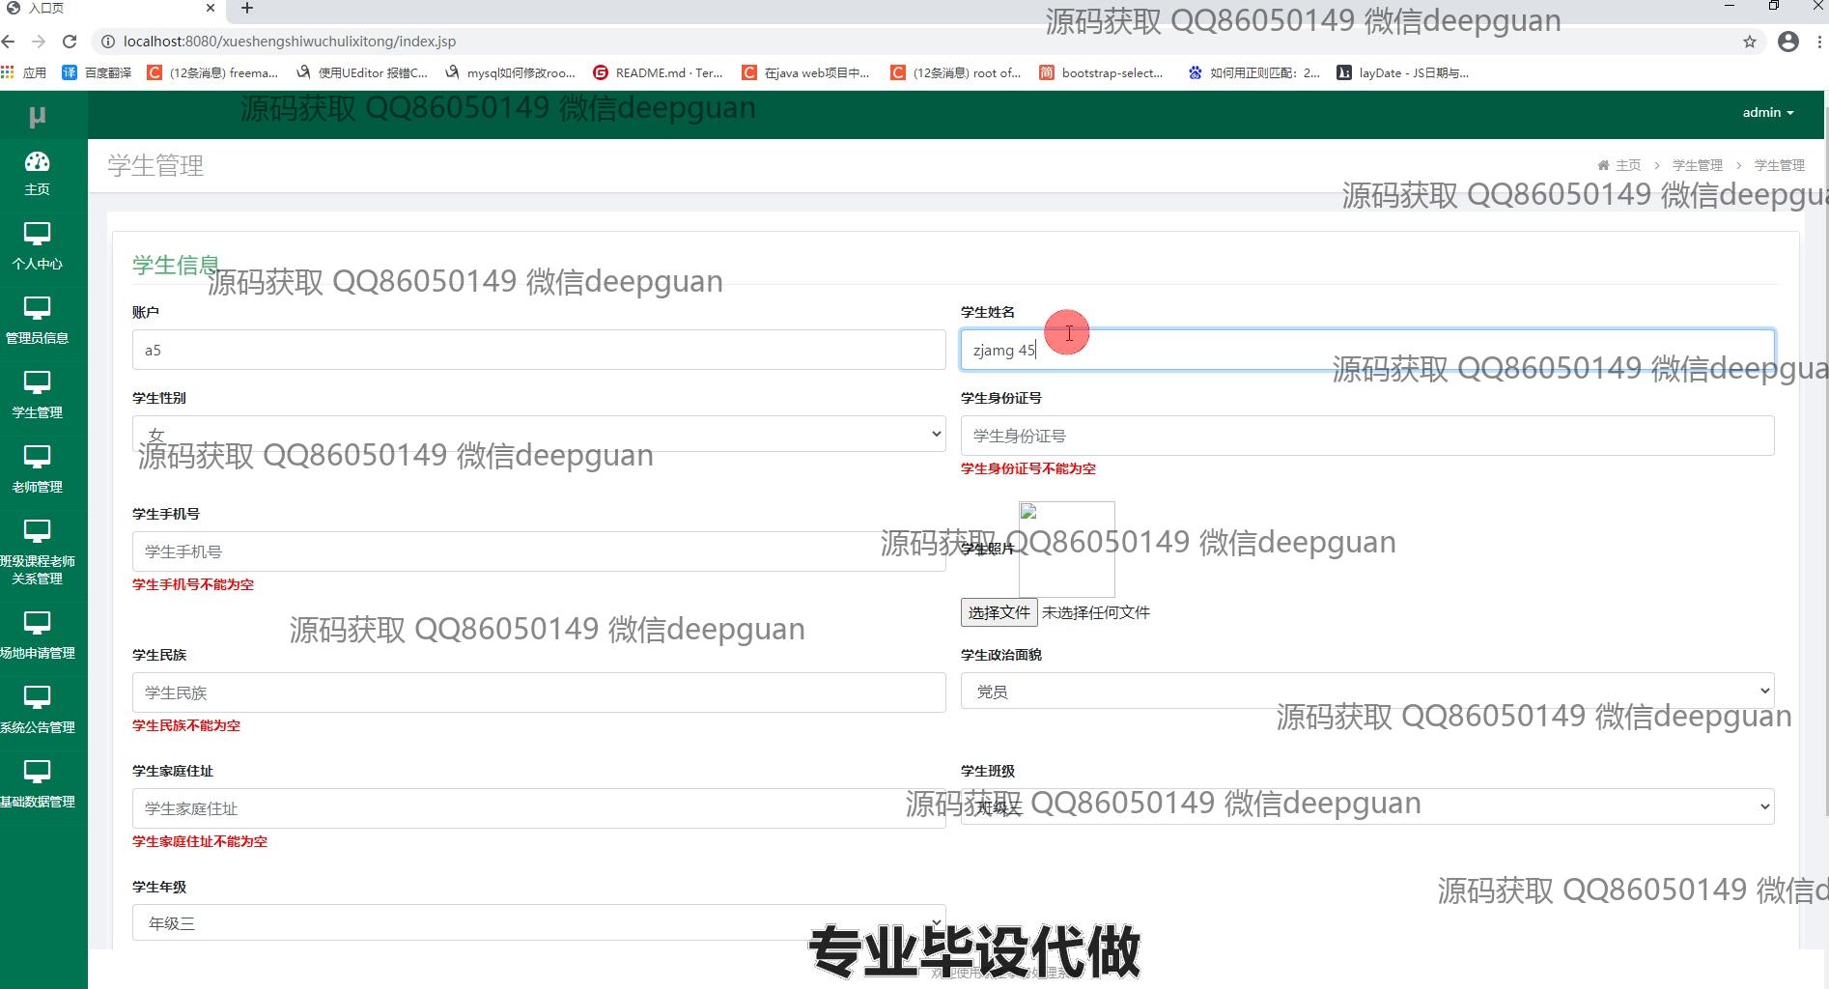Click the 选择文件 upload button

[x=999, y=612]
